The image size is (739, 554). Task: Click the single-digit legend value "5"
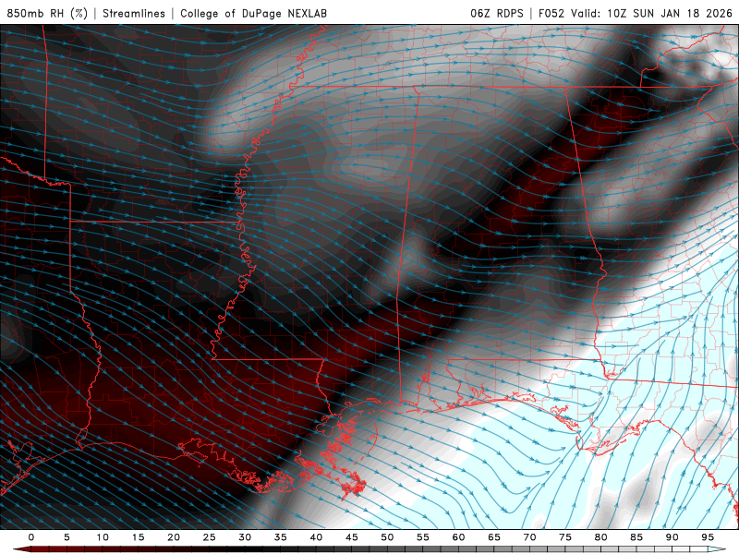pos(67,537)
